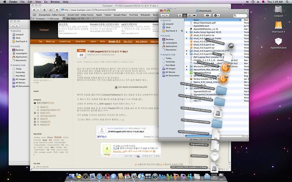Open Time Machine from the Dock
This screenshot has width=292, height=182.
[155, 176]
